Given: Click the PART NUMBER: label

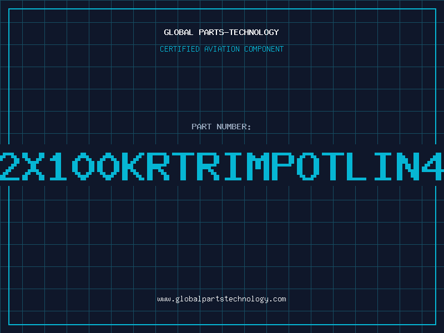Looking at the screenshot, I should click(x=221, y=127).
